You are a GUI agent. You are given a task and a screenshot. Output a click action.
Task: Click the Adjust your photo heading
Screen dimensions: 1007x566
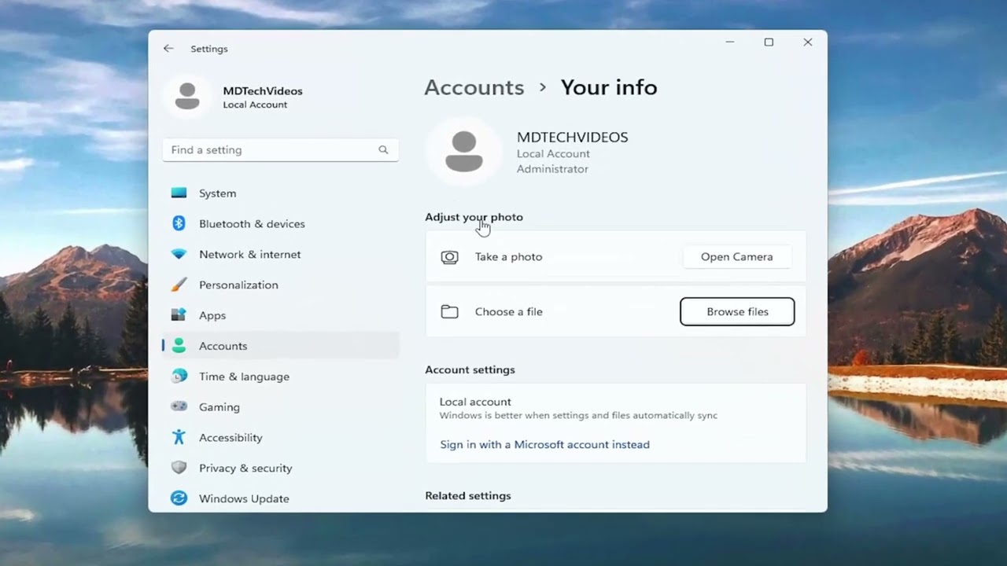pyautogui.click(x=474, y=217)
